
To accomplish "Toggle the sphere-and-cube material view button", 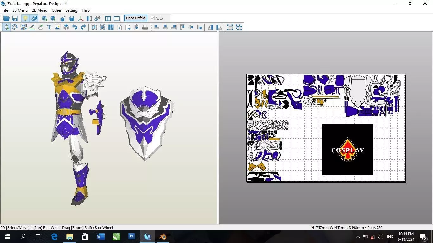I will 34,18.
